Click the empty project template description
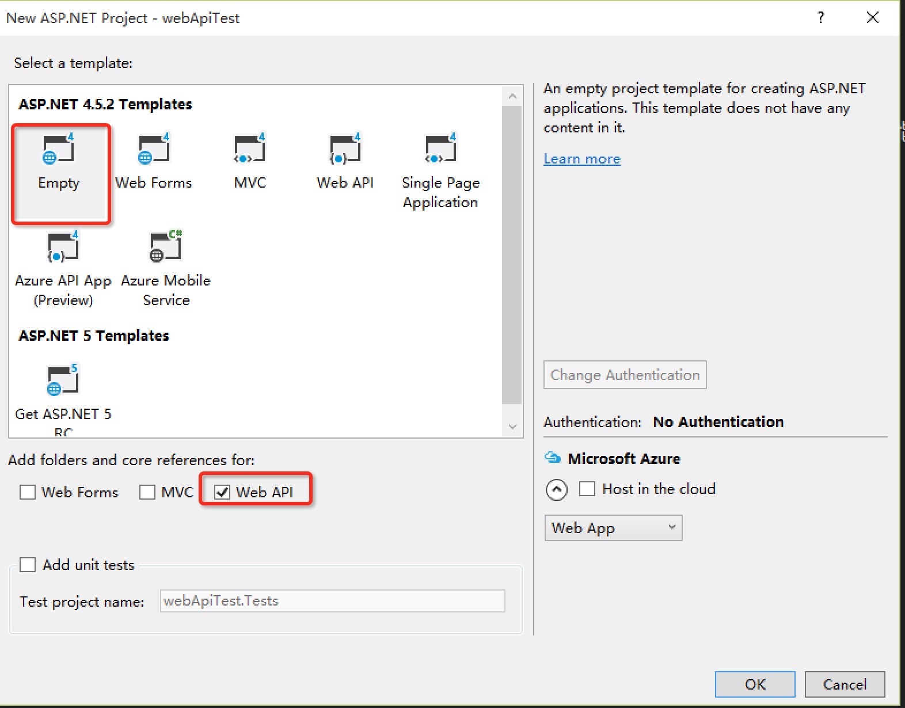The image size is (905, 708). click(705, 108)
